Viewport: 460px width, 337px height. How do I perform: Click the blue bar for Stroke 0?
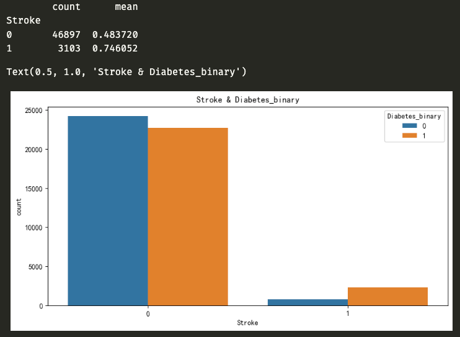coord(108,210)
